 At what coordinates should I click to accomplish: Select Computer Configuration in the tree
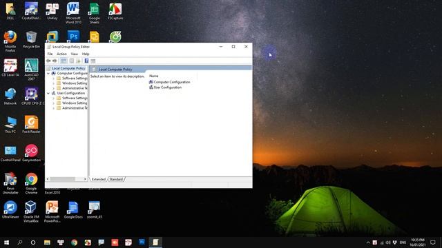pos(72,74)
